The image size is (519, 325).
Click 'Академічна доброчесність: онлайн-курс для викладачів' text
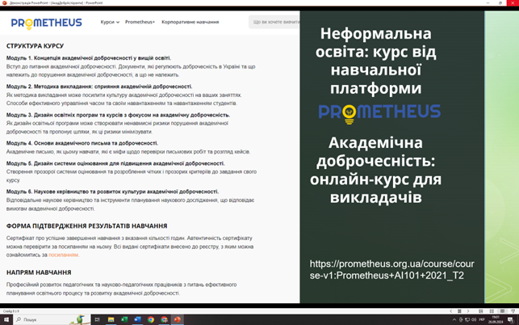coord(375,170)
